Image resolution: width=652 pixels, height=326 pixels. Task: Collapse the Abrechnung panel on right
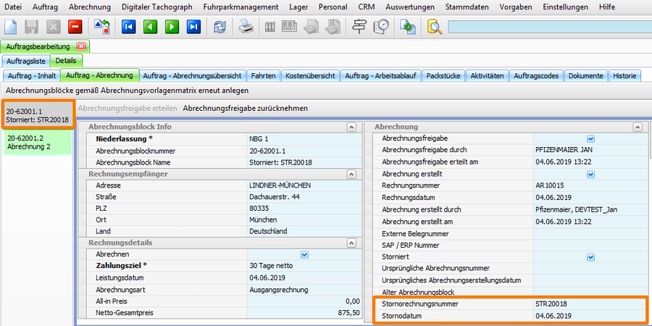coord(638,127)
